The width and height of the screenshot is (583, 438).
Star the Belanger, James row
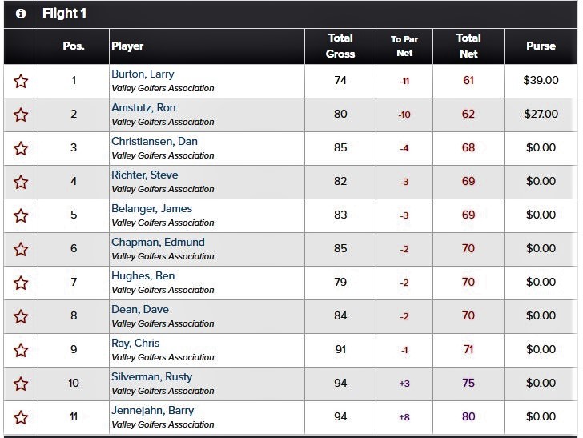[21, 216]
